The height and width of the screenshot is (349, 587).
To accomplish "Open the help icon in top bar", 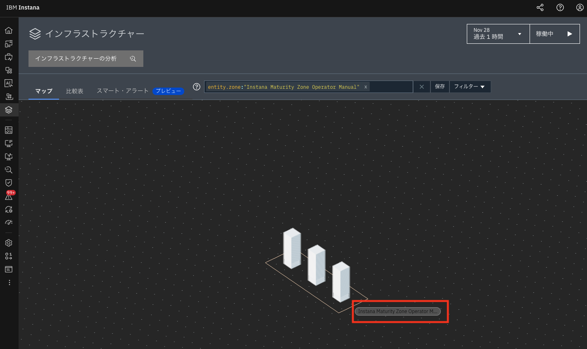I will [x=560, y=7].
